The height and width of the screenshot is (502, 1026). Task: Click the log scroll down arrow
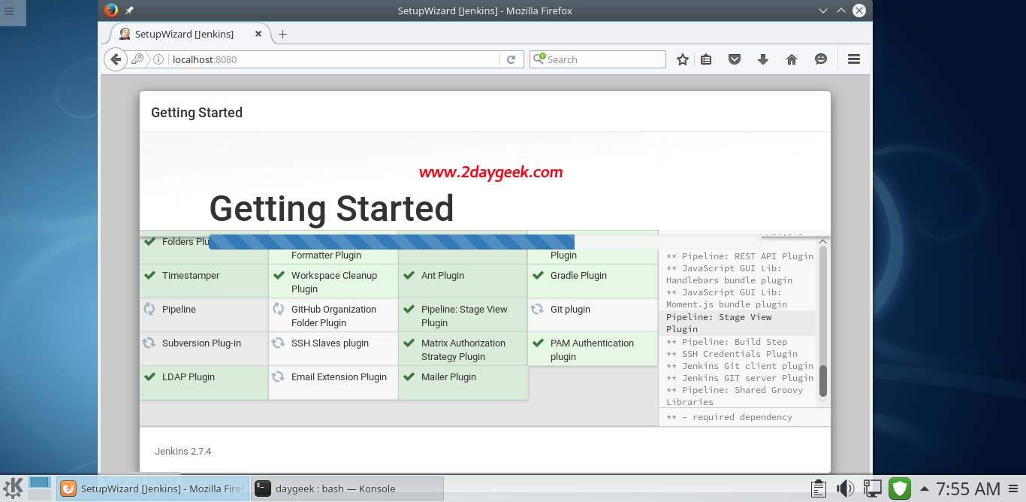(x=822, y=401)
